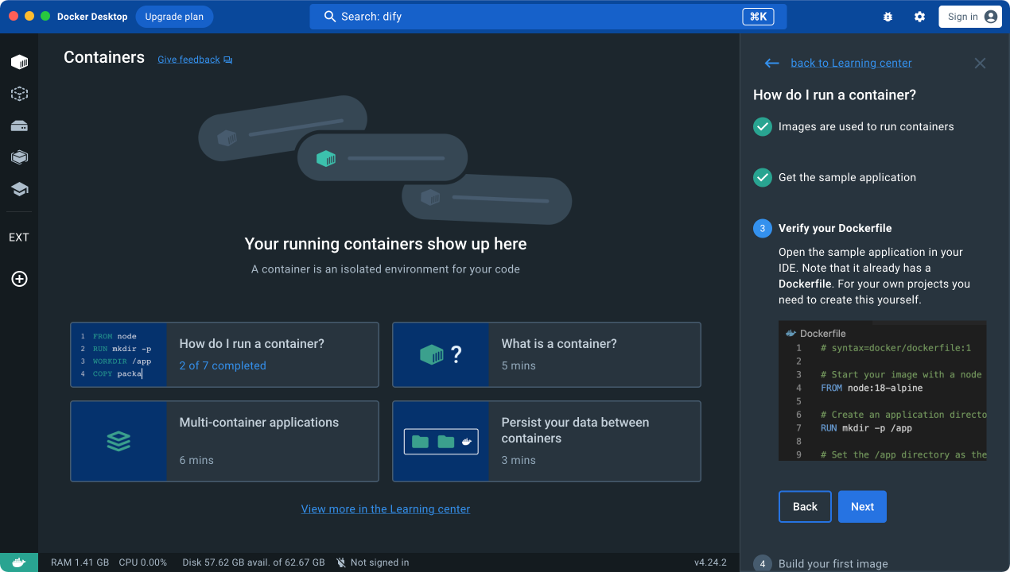Follow the back to Learning center link
The image size is (1010, 572).
851,63
